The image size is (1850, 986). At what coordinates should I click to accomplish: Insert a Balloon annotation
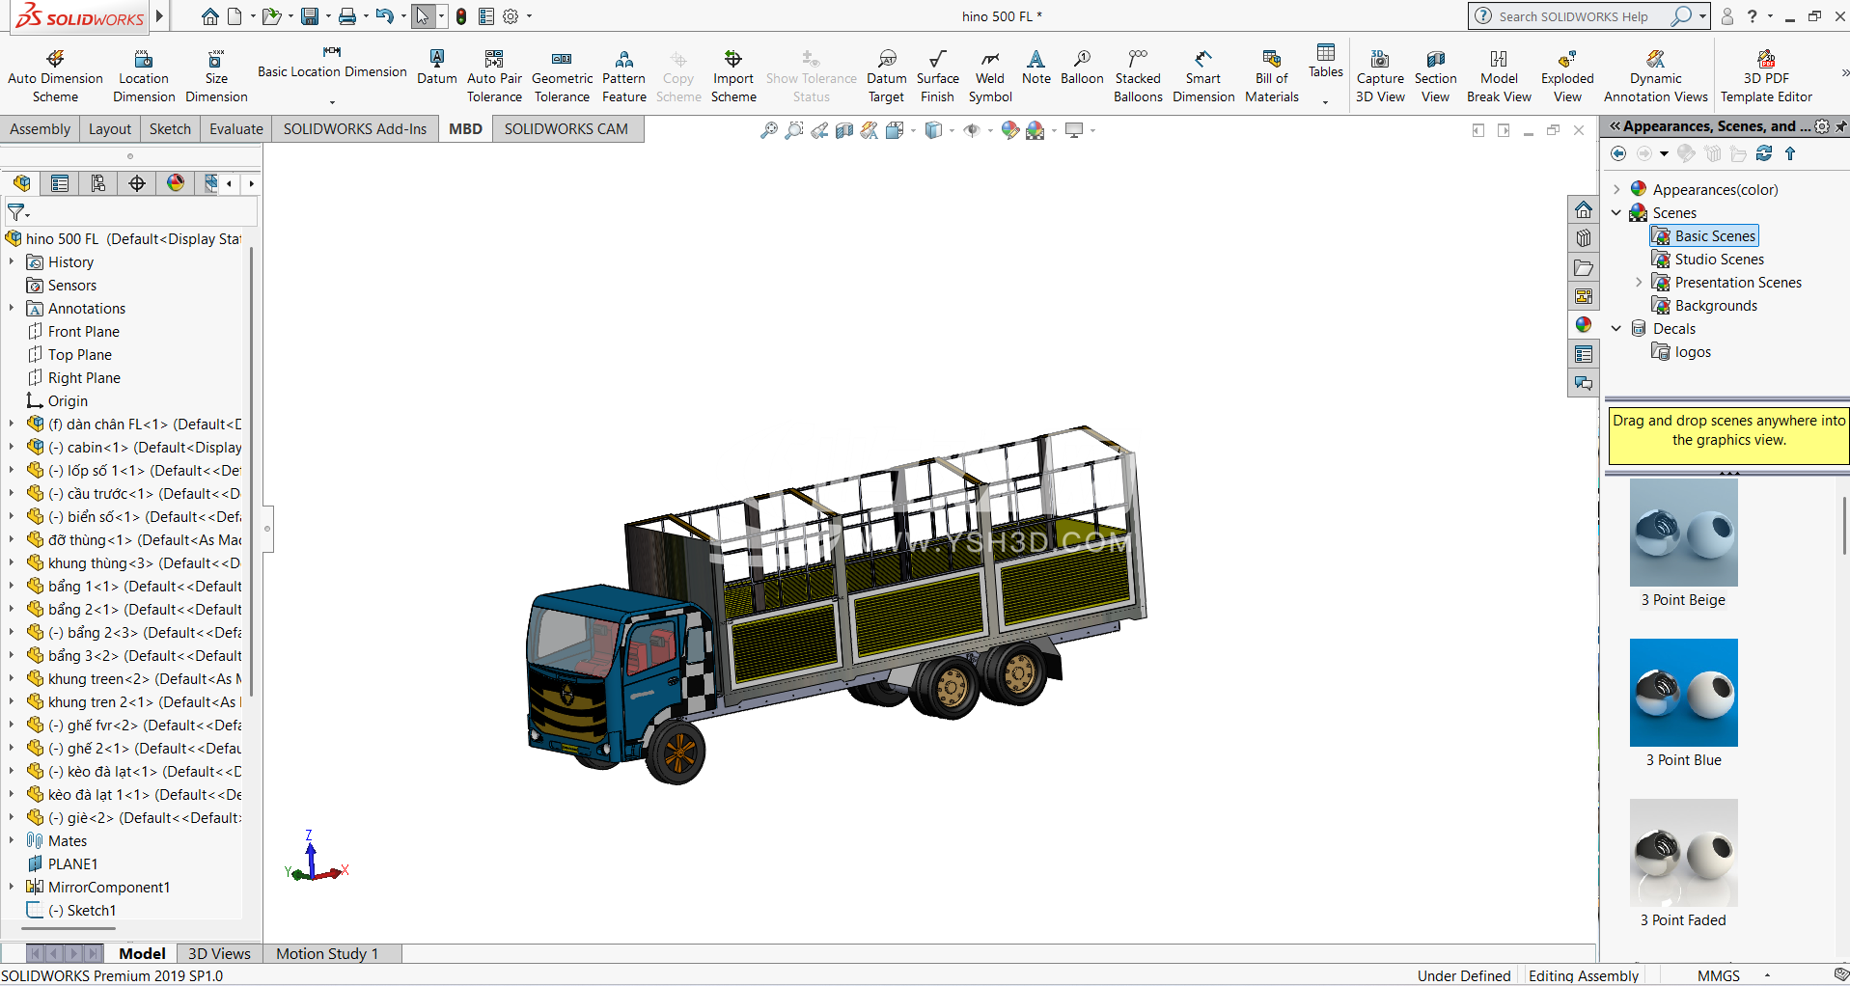point(1082,68)
